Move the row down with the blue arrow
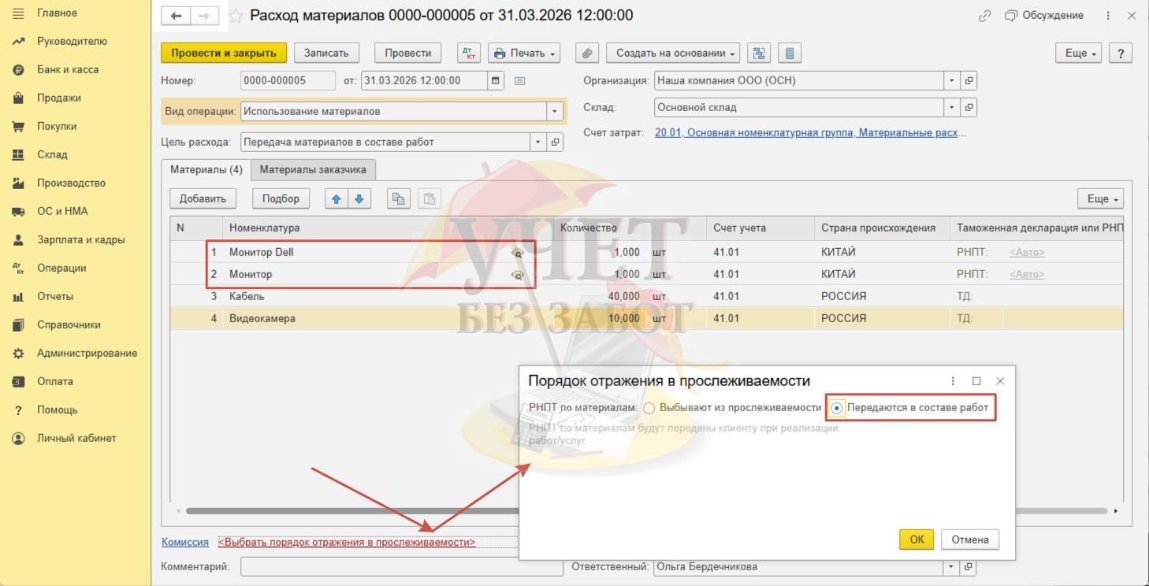 click(359, 198)
